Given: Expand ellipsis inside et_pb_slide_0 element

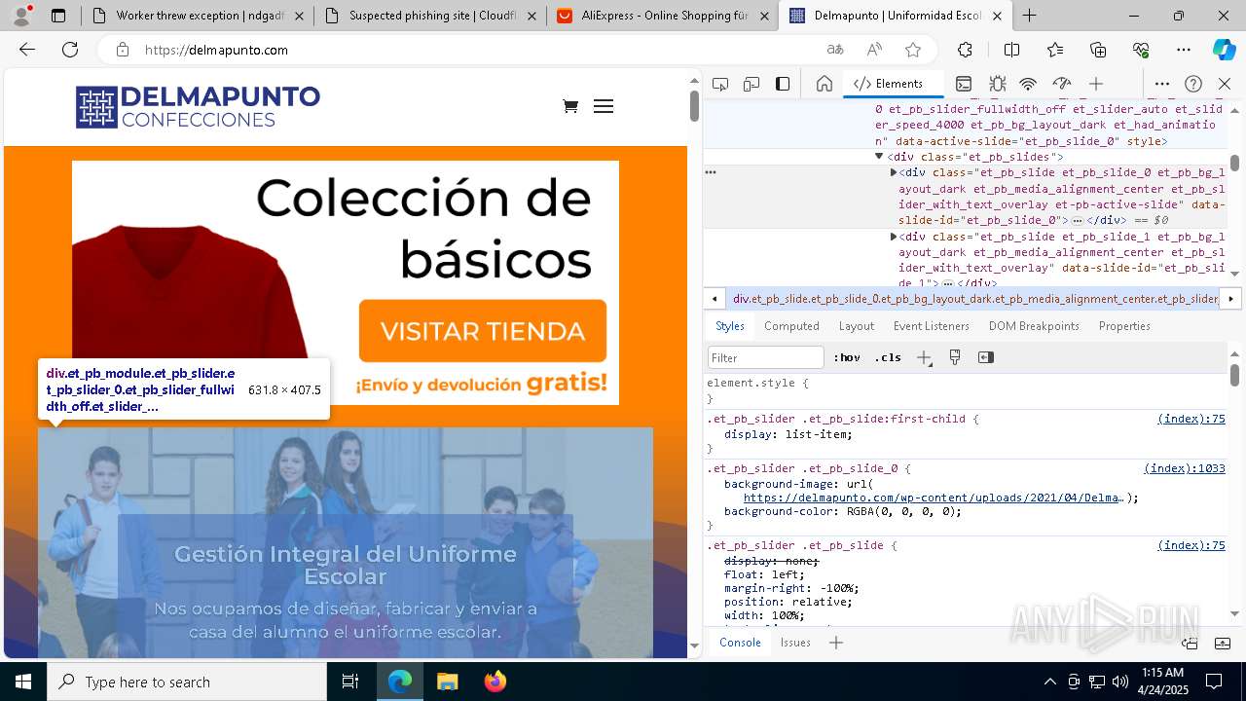Looking at the screenshot, I should (1078, 221).
